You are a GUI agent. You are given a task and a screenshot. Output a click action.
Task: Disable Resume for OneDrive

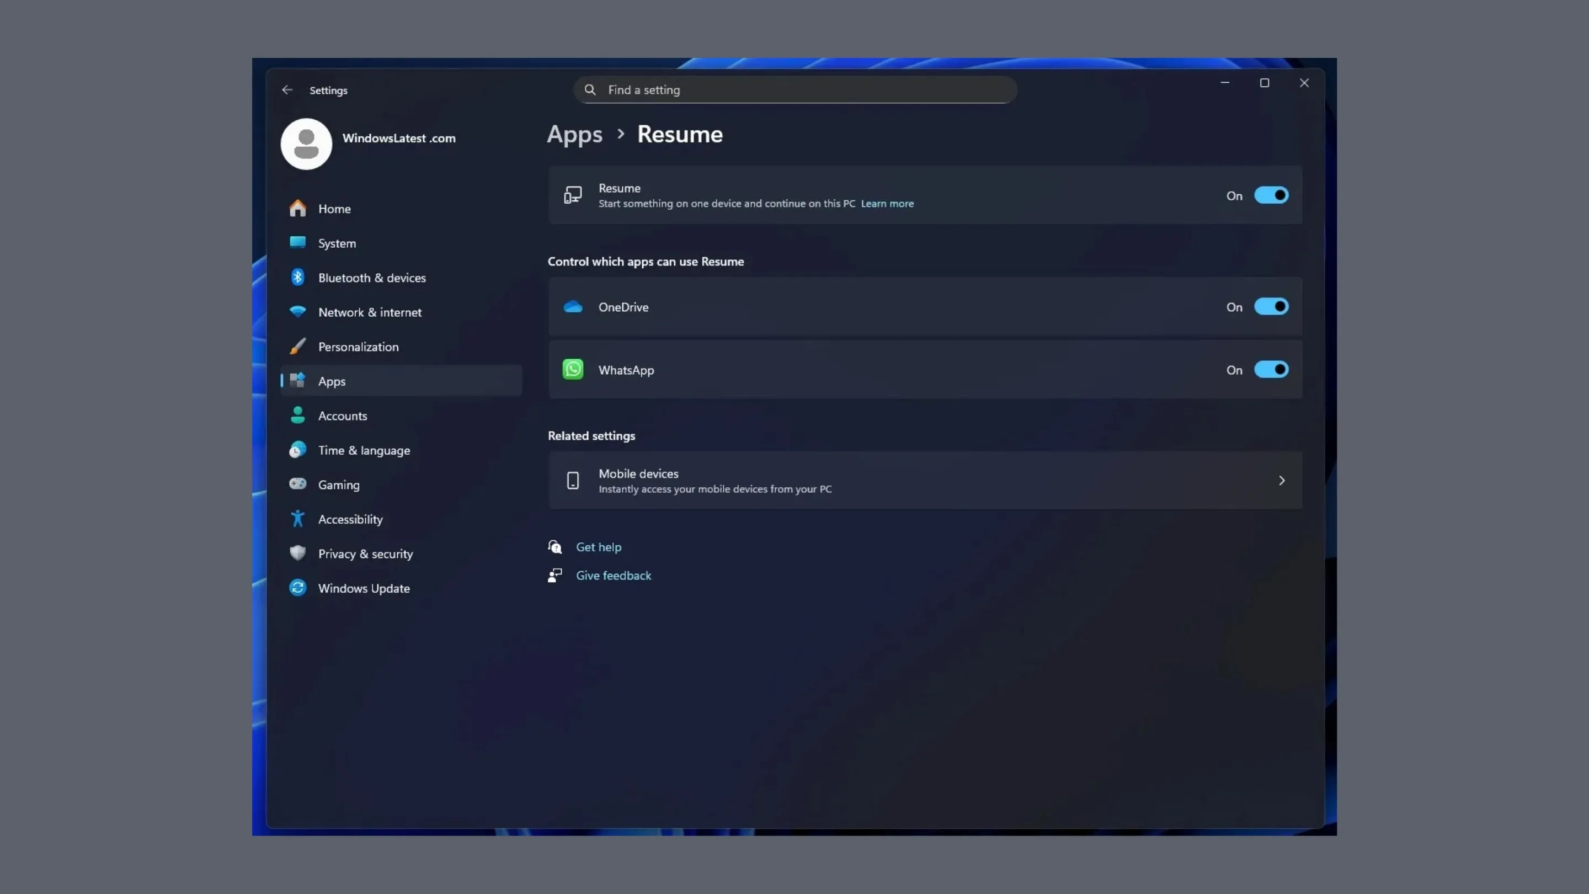[x=1271, y=307]
